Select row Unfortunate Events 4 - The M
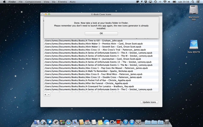The image size is (203, 127). [x=101, y=56]
